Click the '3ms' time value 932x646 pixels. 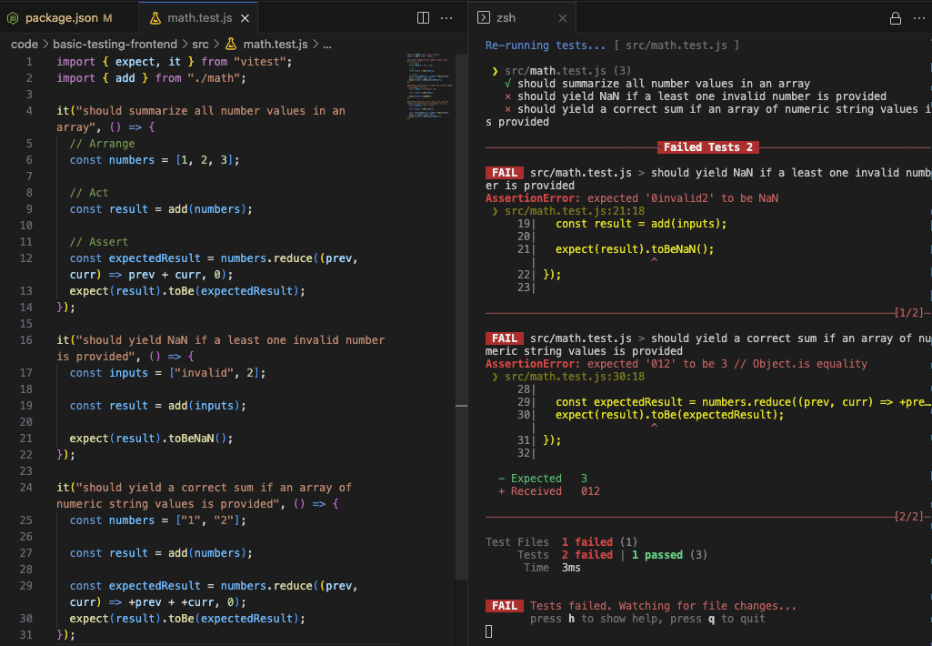(571, 568)
